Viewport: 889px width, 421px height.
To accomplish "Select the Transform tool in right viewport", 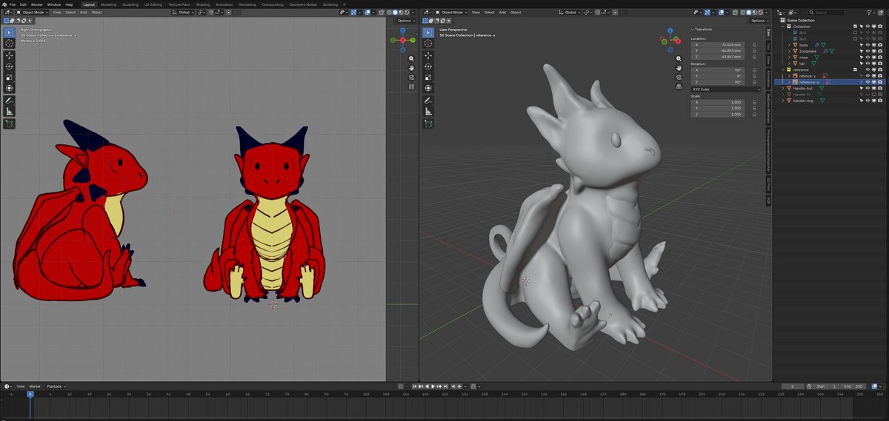I will [x=428, y=89].
